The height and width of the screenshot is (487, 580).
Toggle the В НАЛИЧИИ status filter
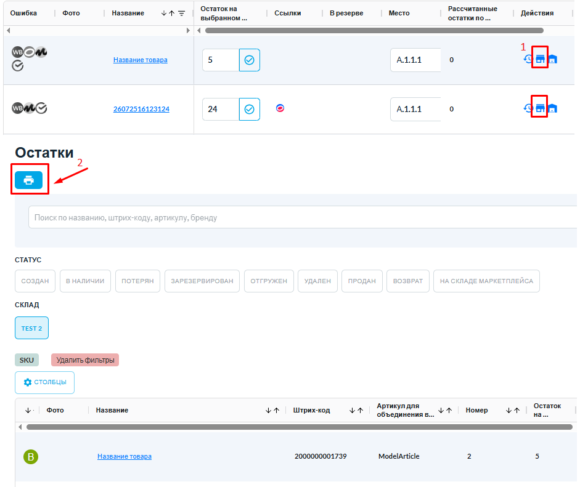(85, 281)
